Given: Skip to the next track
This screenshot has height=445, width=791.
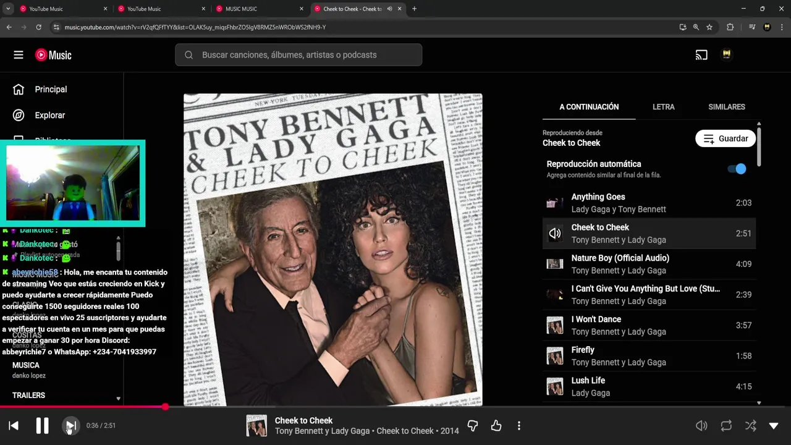Looking at the screenshot, I should 70,425.
